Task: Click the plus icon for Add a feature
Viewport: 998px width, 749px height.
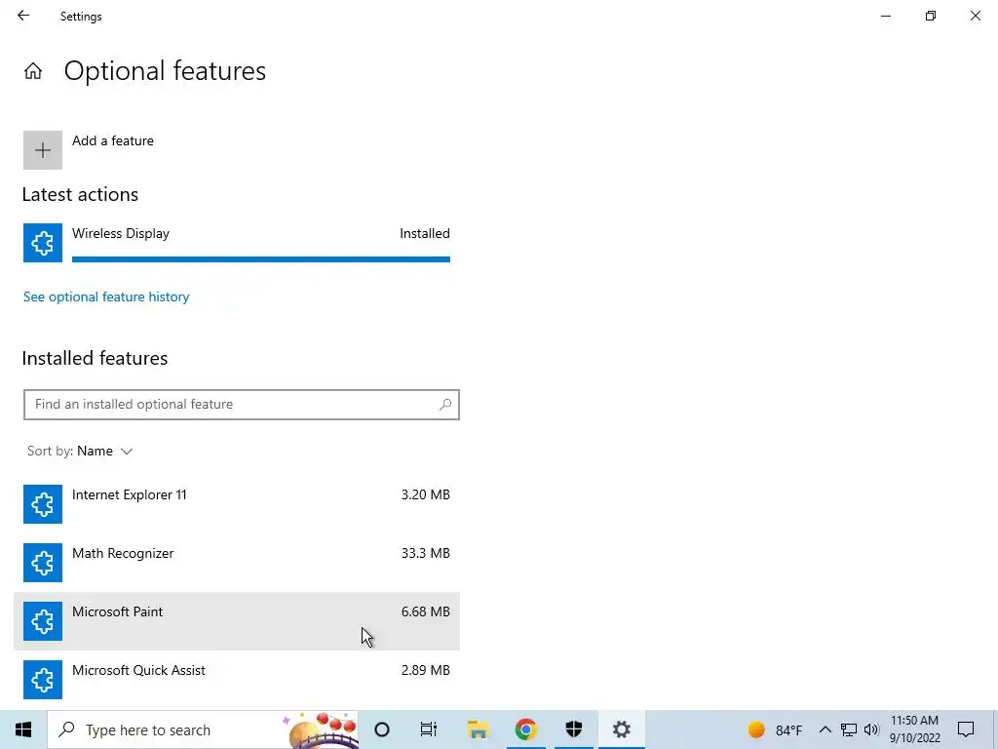Action: click(43, 150)
